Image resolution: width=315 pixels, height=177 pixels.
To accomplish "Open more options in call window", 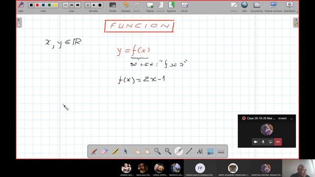I will pos(291,118).
